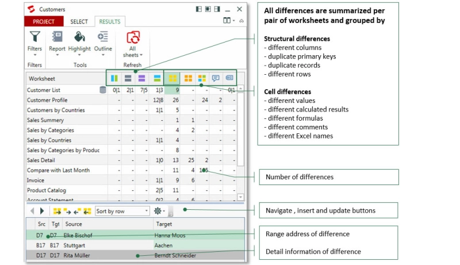
Task: Open the gear settings dropdown
Action: (159, 211)
